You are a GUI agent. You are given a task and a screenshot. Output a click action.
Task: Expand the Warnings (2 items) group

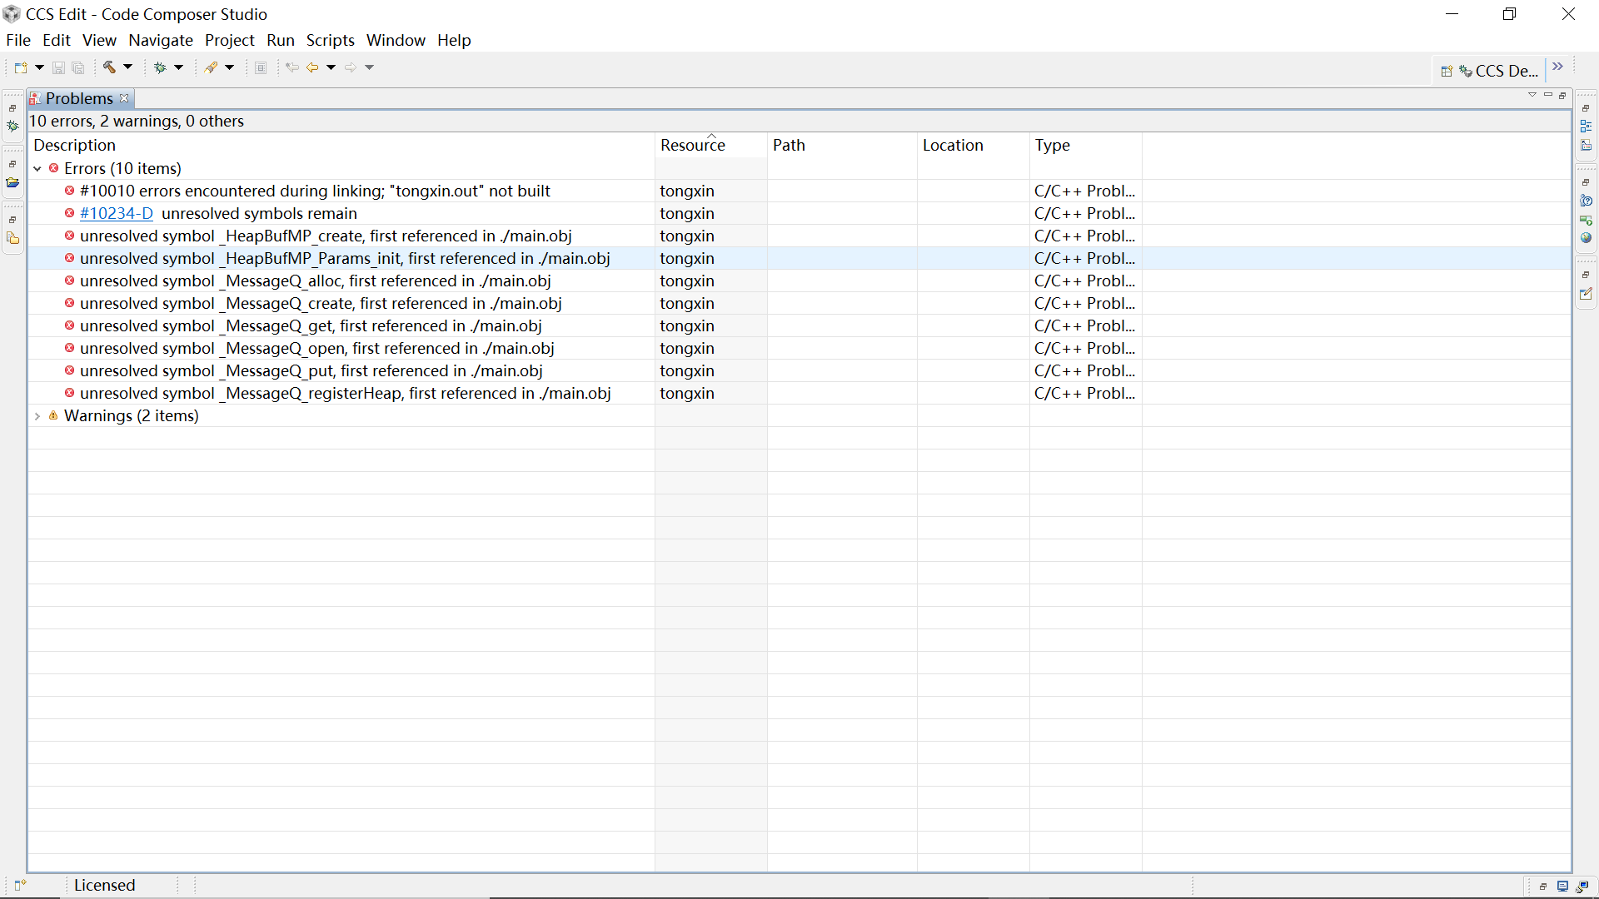[x=37, y=416]
